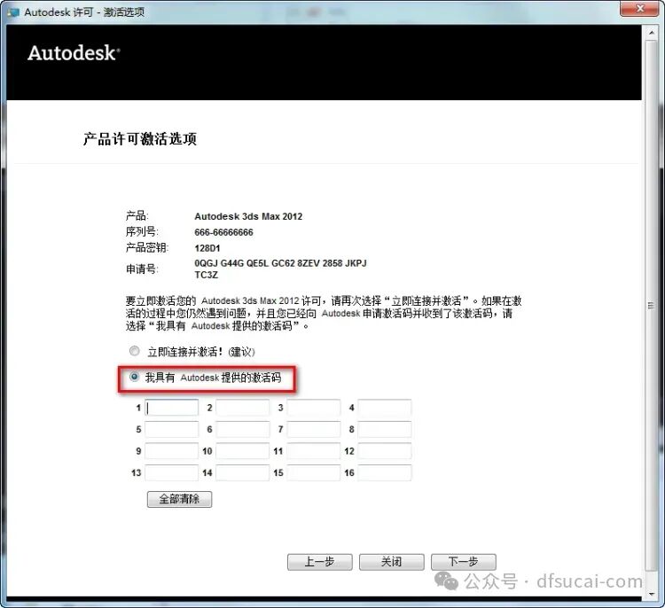665x608 pixels.
Task: Click activation code field 1
Action: click(171, 408)
